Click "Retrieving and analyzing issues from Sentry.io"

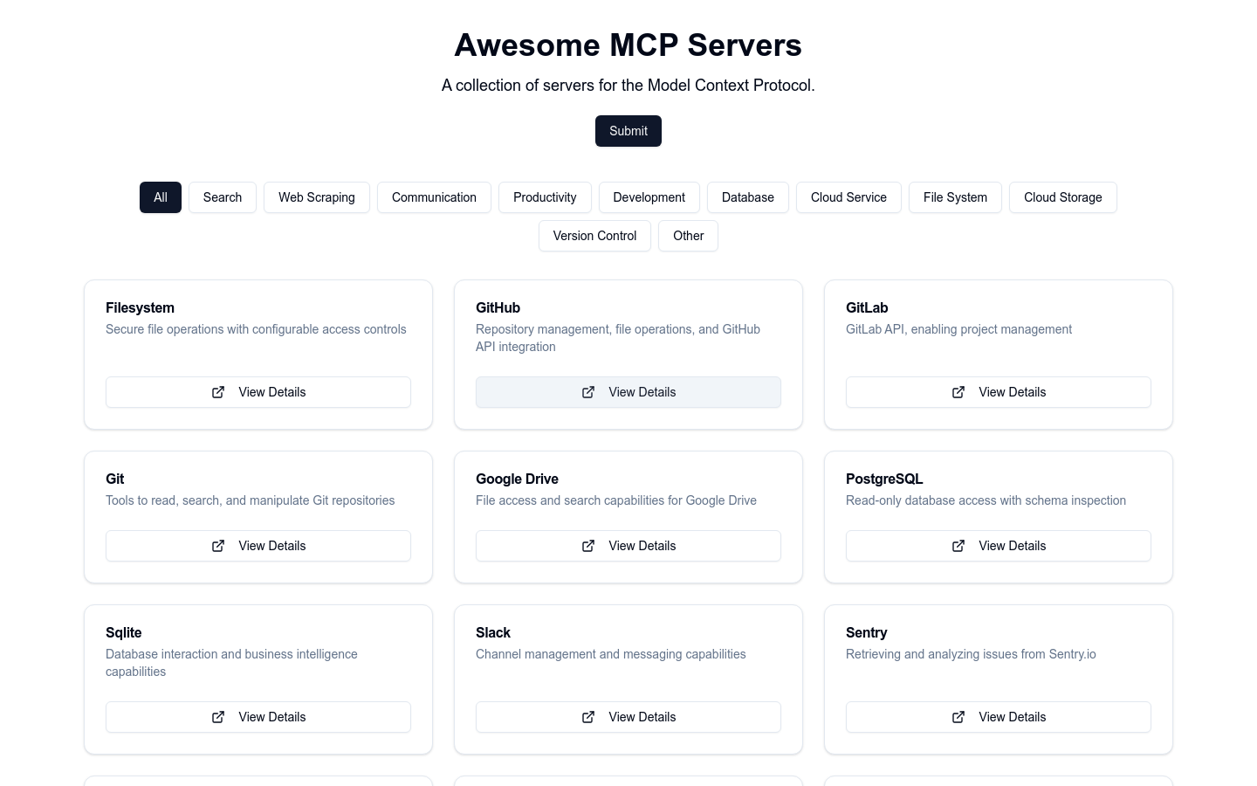[971, 654]
